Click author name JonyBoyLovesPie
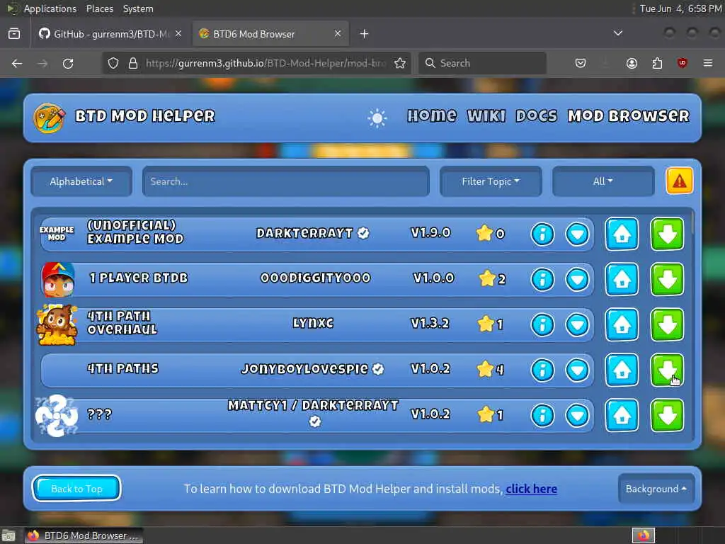 (304, 369)
